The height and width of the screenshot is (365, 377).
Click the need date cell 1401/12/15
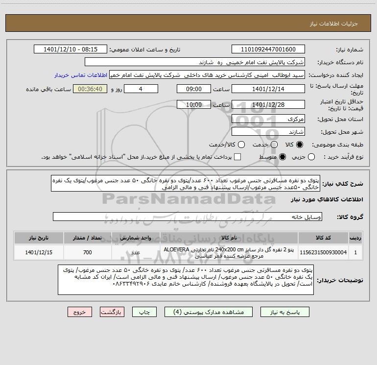coord(39,252)
